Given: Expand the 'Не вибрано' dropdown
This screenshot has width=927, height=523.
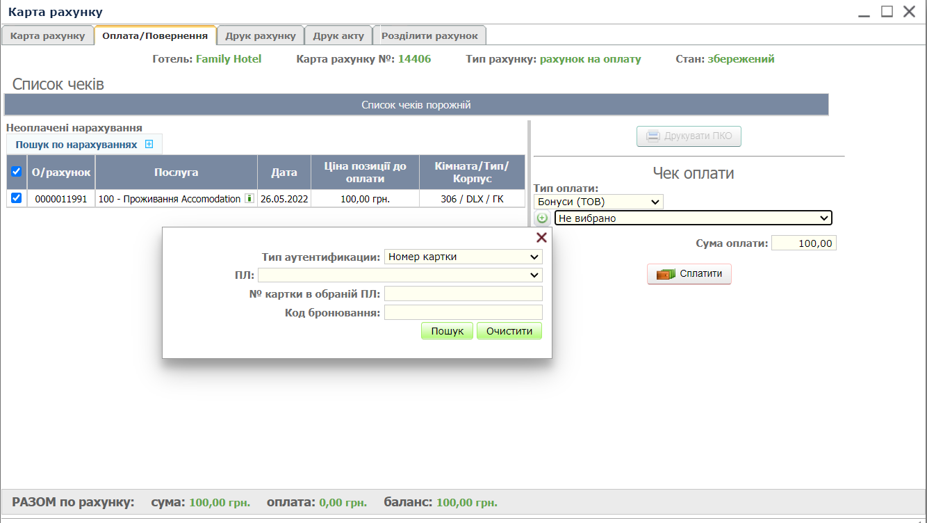Looking at the screenshot, I should coord(693,218).
